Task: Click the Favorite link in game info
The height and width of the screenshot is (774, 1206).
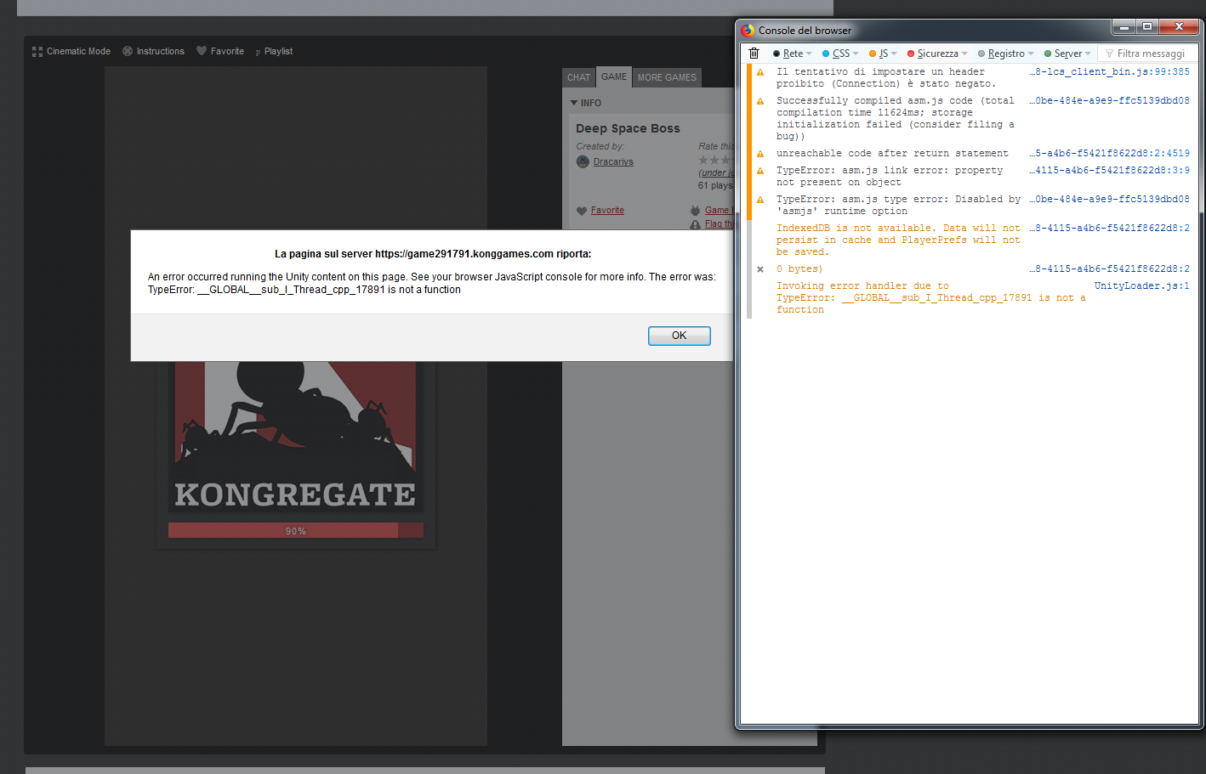Action: pos(607,210)
